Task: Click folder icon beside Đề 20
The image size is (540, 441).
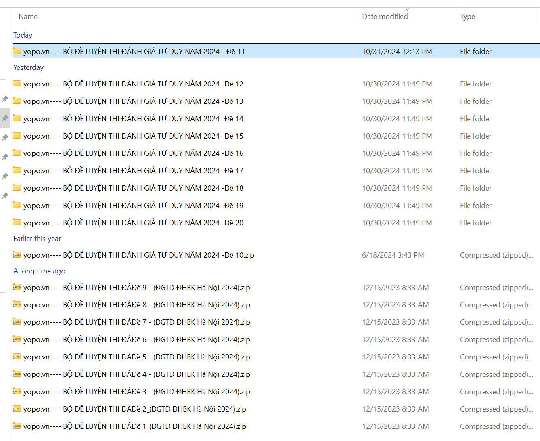Action: tap(17, 222)
